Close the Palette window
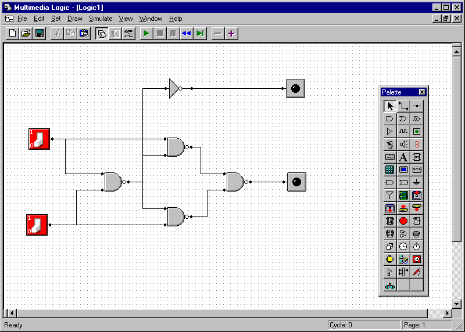 pyautogui.click(x=422, y=92)
